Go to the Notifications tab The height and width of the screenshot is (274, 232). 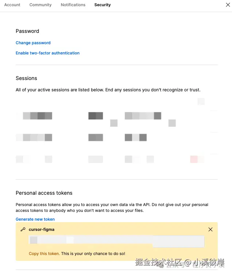tap(73, 5)
